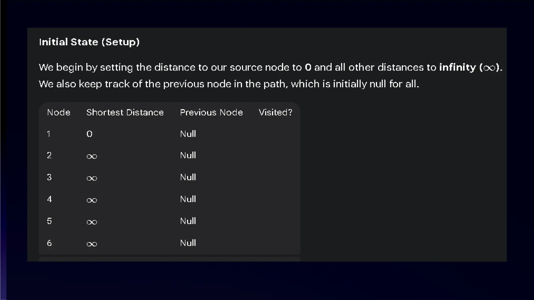Click the infinity distance in node 2's row
The height and width of the screenshot is (300, 534).
92,156
